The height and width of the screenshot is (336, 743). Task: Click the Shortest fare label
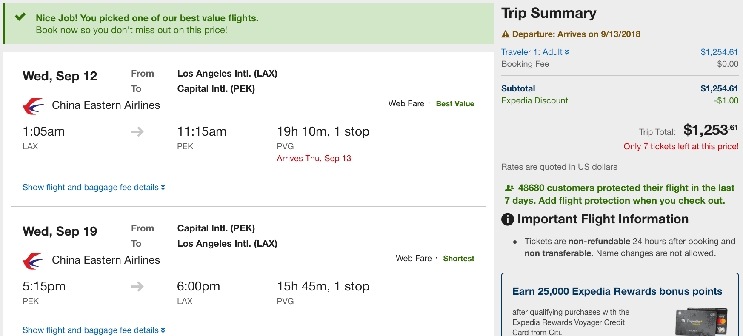point(458,259)
